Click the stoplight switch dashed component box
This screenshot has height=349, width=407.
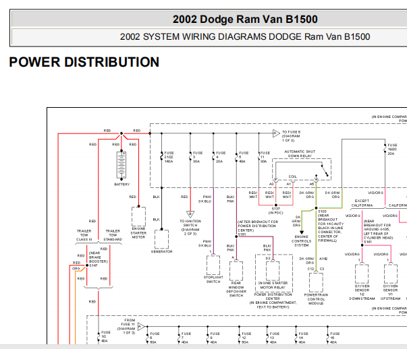tap(213, 265)
